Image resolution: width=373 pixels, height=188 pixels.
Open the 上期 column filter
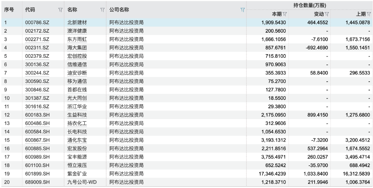pyautogui.click(x=369, y=14)
